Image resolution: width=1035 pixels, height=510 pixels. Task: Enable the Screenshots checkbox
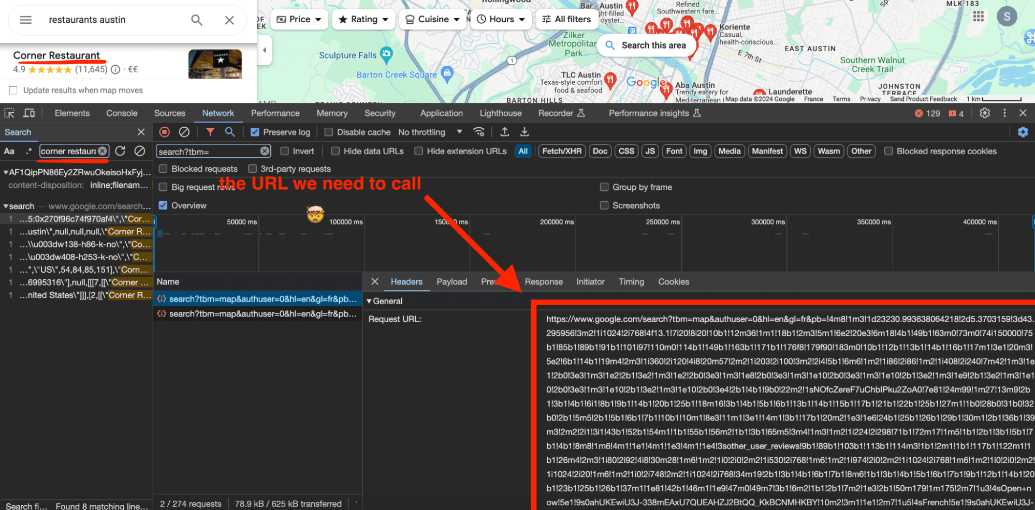pos(604,205)
